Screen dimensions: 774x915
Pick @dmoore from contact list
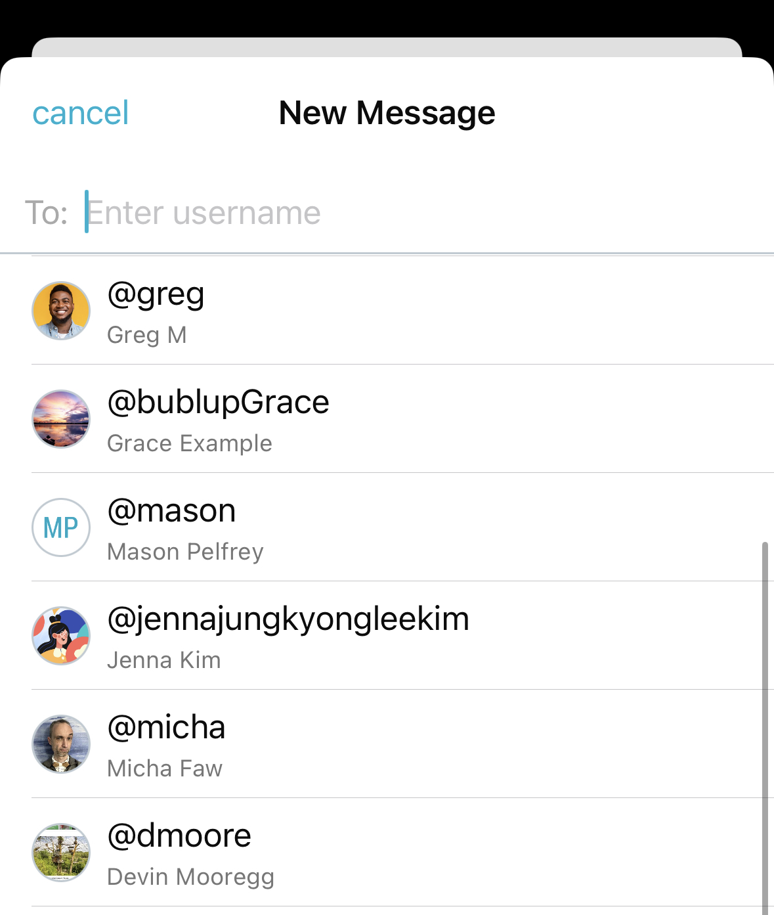pyautogui.click(x=179, y=836)
